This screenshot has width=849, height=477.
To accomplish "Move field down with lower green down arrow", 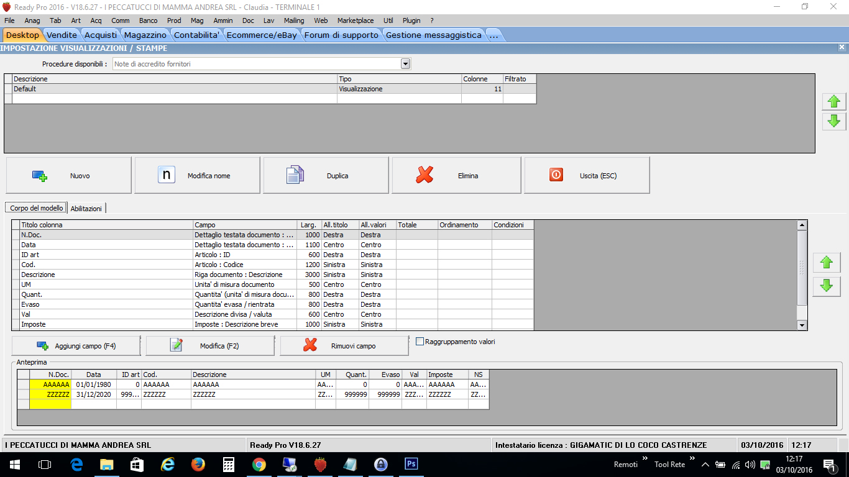I will point(827,286).
